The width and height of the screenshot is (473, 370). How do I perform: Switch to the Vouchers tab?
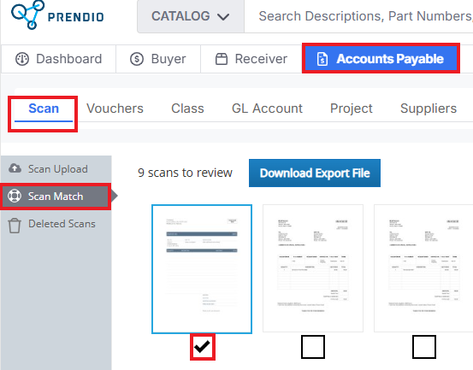click(x=115, y=109)
